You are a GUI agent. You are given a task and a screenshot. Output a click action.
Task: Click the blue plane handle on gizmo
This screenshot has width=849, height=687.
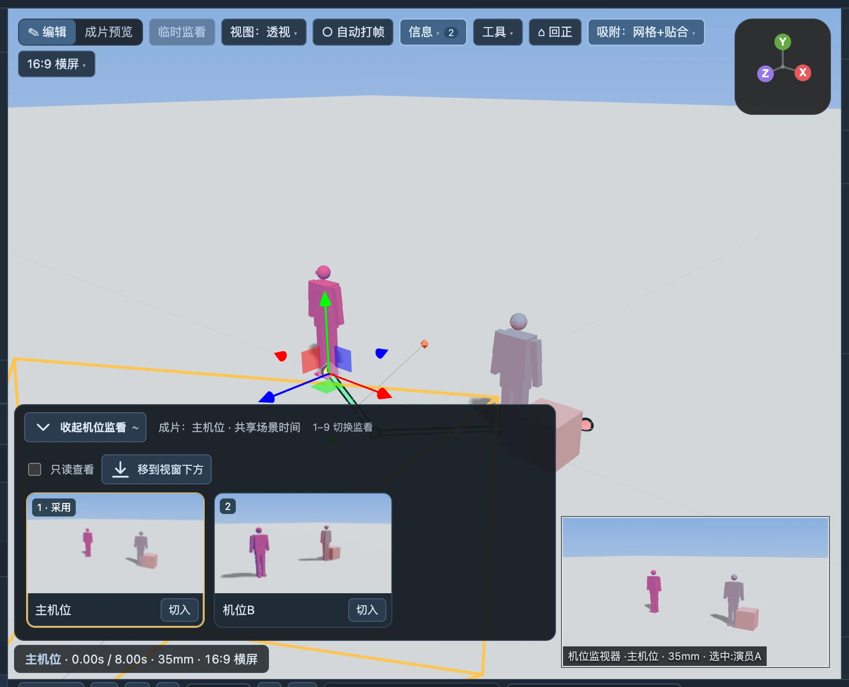[343, 359]
